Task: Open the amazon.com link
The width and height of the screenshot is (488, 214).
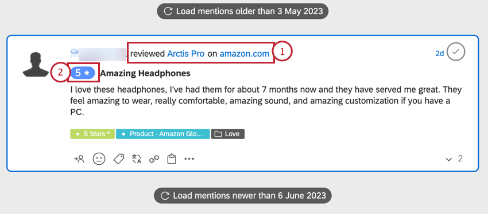Action: pos(245,54)
